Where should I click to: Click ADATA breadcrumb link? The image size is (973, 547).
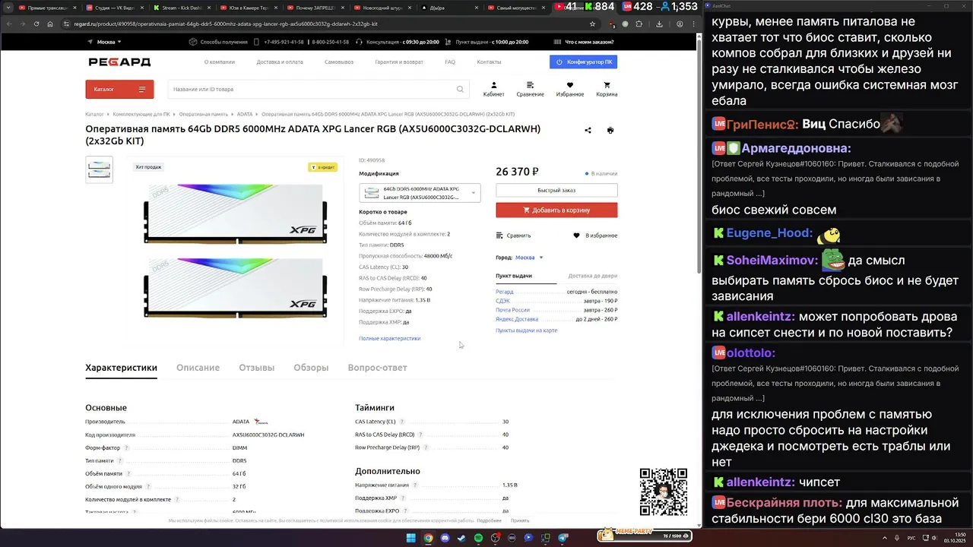245,114
